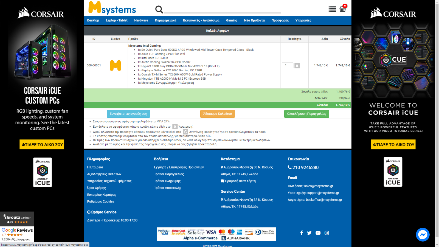This screenshot has height=247, width=439.
Task: Open the Περιφερειακά menu
Action: pyautogui.click(x=165, y=20)
